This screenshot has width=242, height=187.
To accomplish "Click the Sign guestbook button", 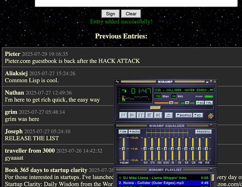I will click(111, 14).
